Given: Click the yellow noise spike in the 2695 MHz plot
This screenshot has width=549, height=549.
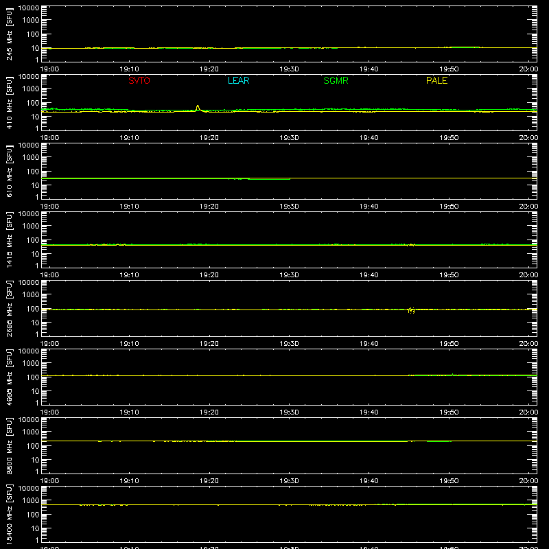Looking at the screenshot, I should pos(411,310).
